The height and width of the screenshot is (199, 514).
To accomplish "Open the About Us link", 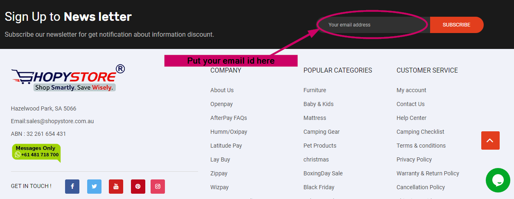I will (222, 90).
